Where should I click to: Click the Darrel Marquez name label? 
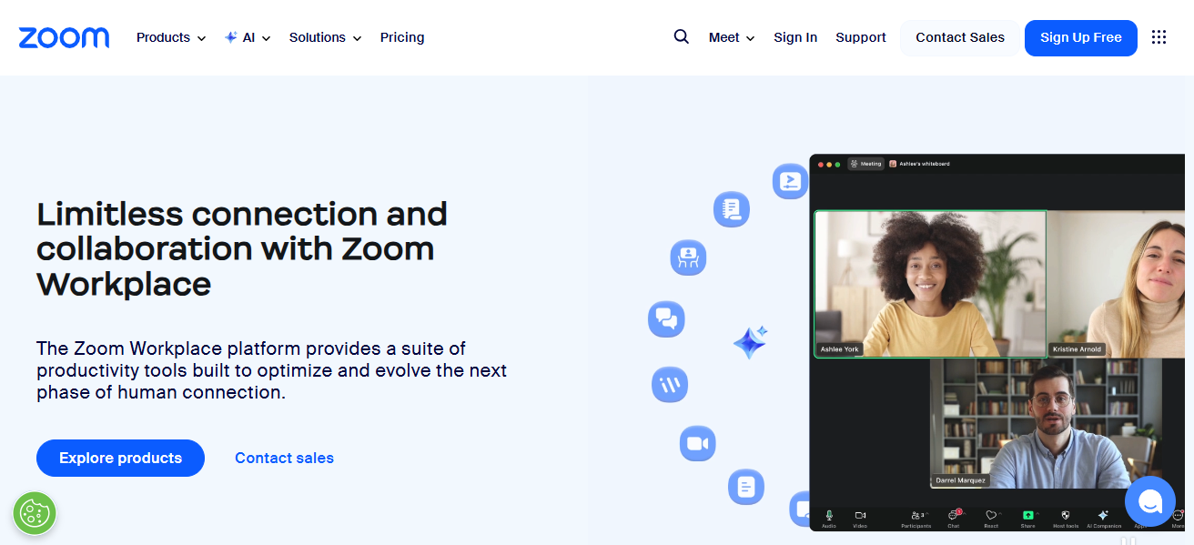tap(961, 480)
